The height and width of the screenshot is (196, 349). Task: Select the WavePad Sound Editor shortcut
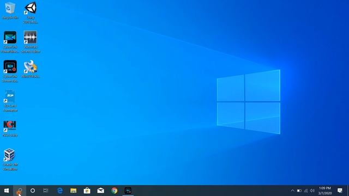(x=31, y=42)
